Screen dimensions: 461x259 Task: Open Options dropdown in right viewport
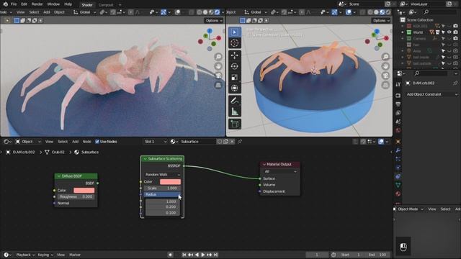[x=381, y=21]
